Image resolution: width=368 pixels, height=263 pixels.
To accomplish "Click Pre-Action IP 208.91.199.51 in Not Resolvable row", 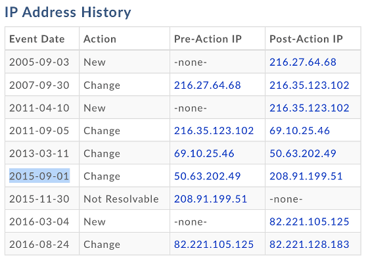I will point(210,199).
